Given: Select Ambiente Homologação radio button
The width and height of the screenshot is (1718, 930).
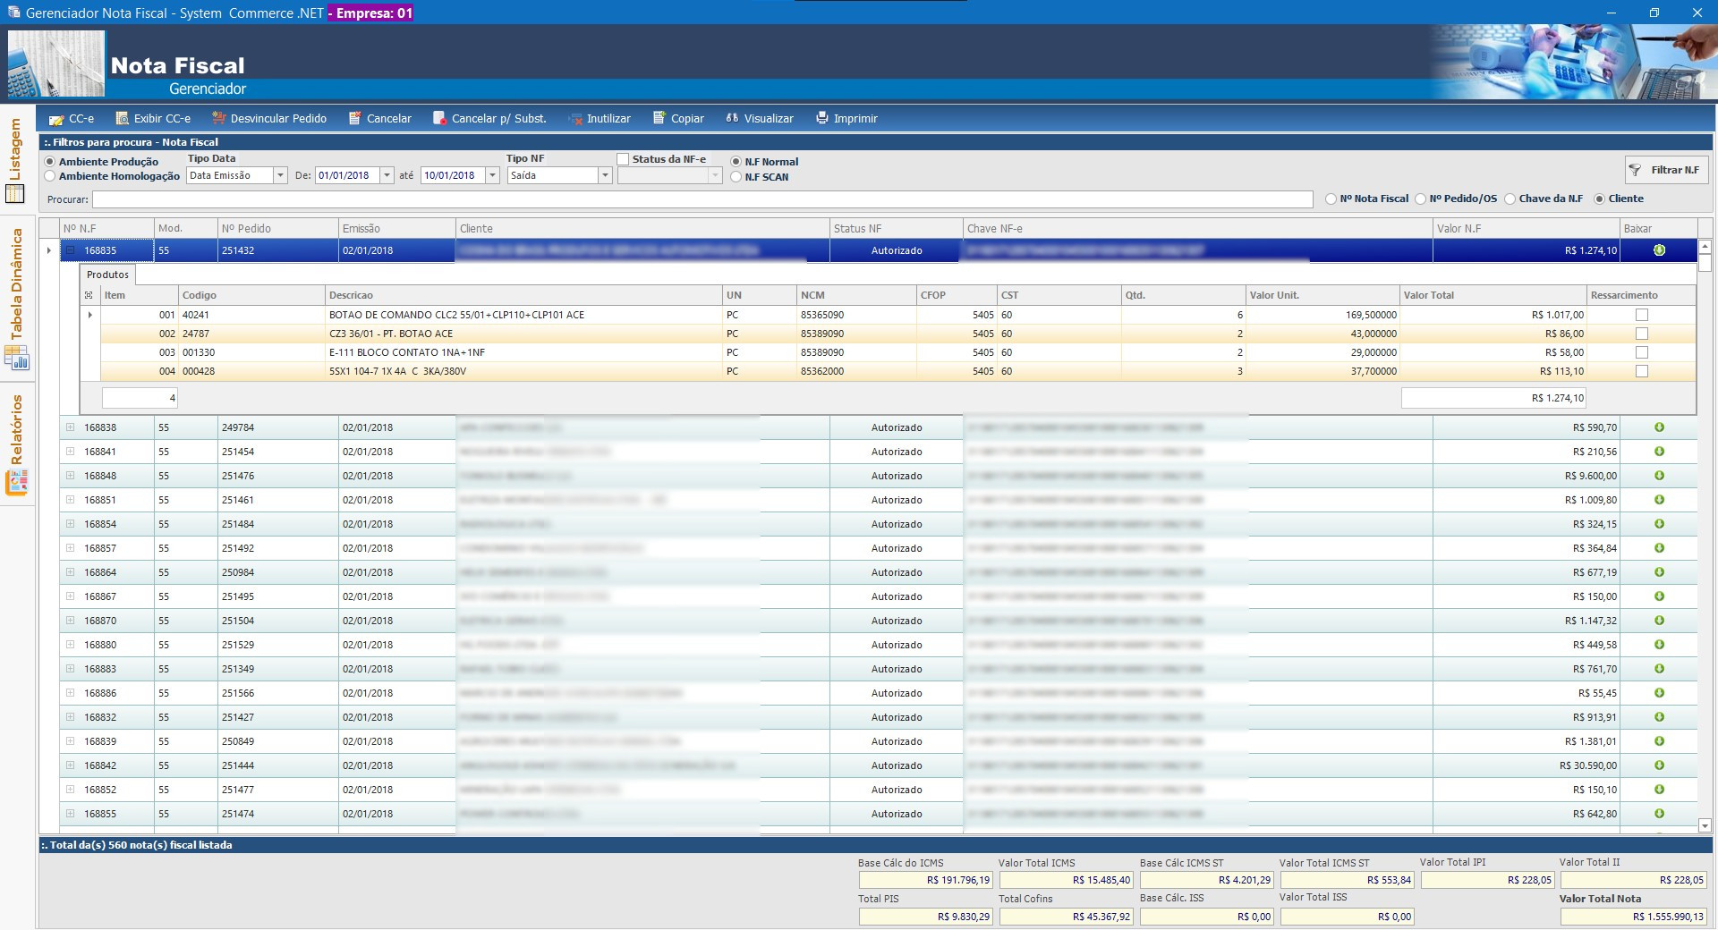Looking at the screenshot, I should 50,176.
